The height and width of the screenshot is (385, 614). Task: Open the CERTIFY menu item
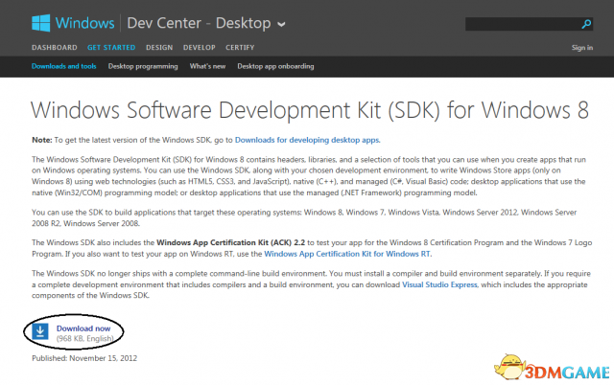pyautogui.click(x=240, y=48)
